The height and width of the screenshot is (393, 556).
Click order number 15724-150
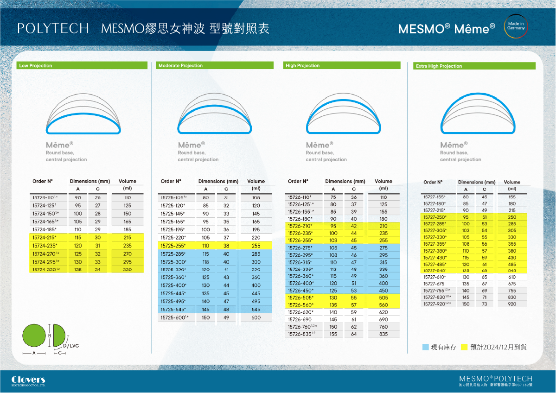(45, 214)
